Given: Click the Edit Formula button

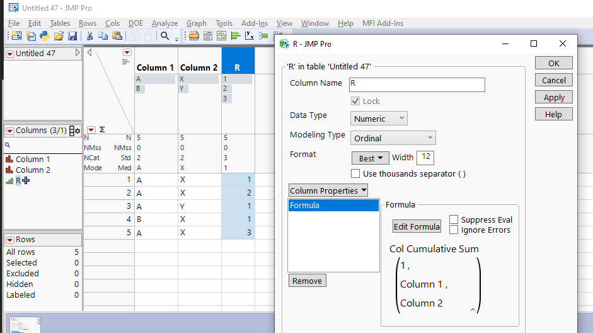Looking at the screenshot, I should (x=417, y=226).
